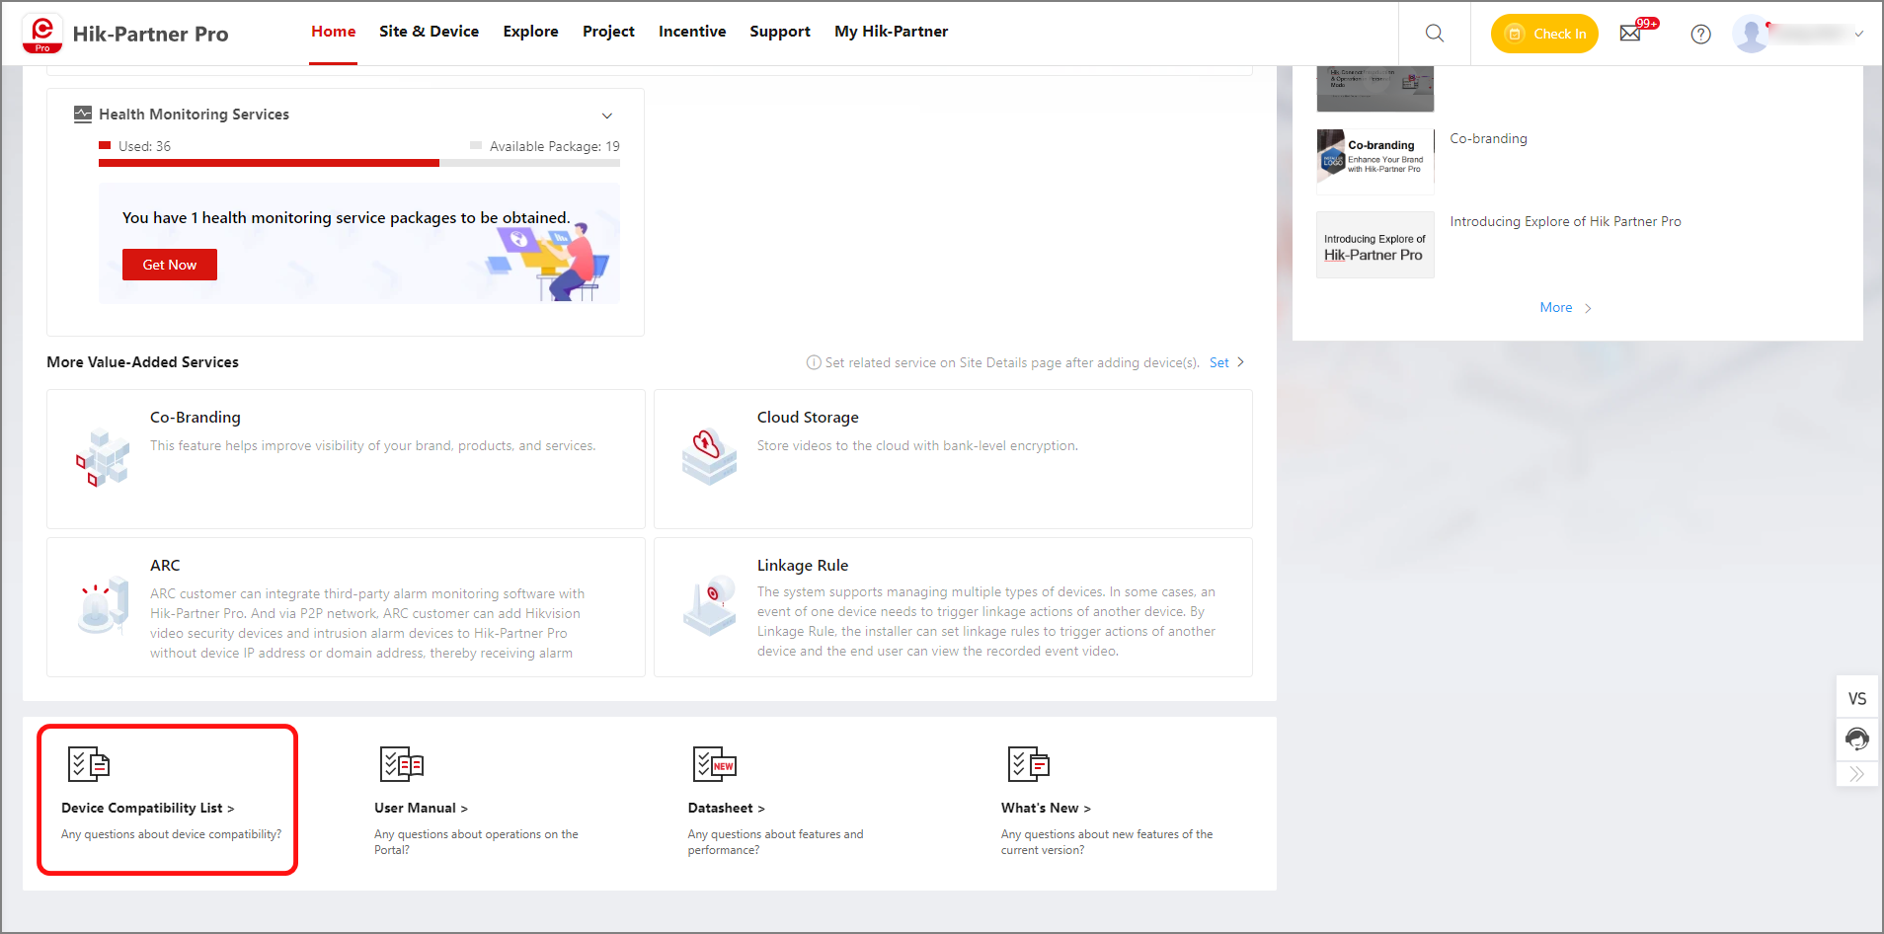Viewport: 1884px width, 934px height.
Task: Open the Incentive menu
Action: pos(692,32)
